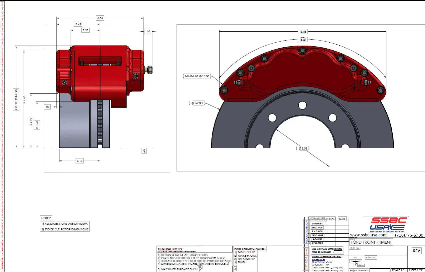
Task: Click the bleeder screw on the caliper side view
Action: 149,70
